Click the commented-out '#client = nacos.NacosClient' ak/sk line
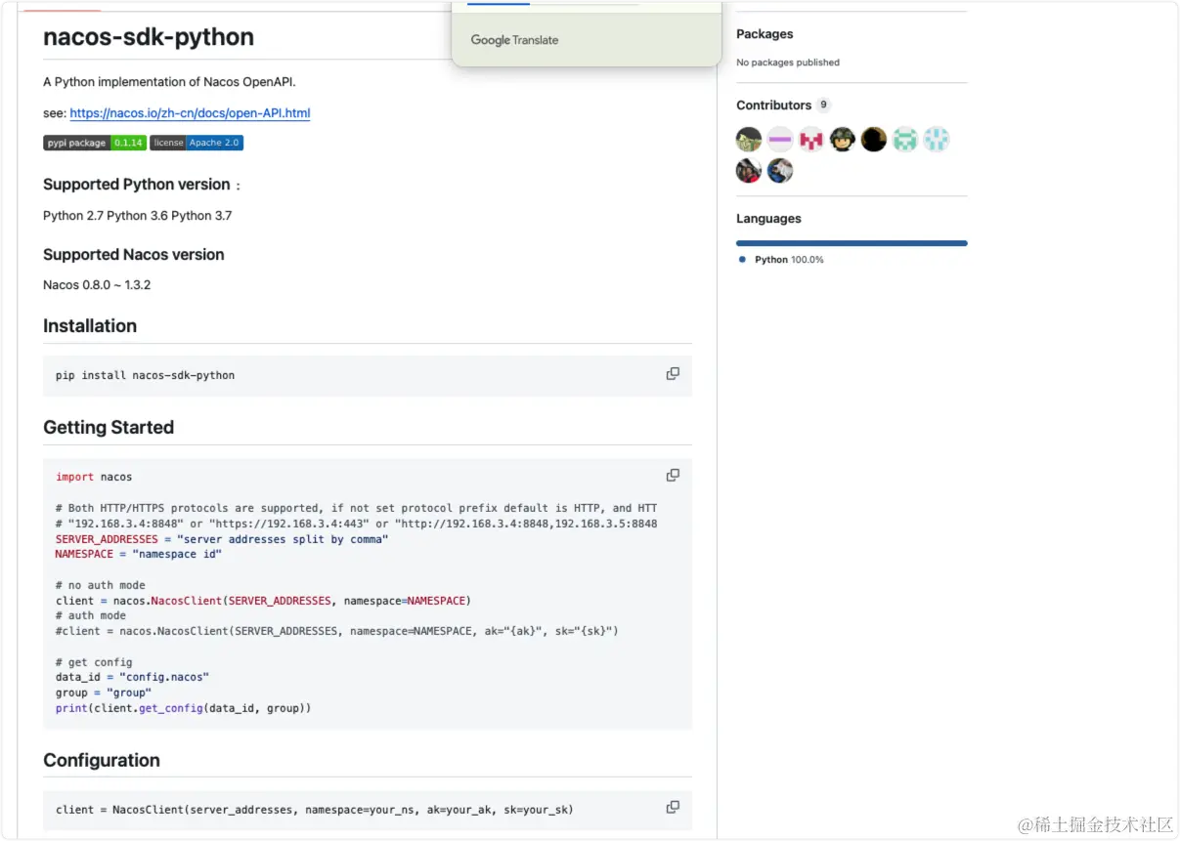This screenshot has width=1180, height=841. click(337, 631)
